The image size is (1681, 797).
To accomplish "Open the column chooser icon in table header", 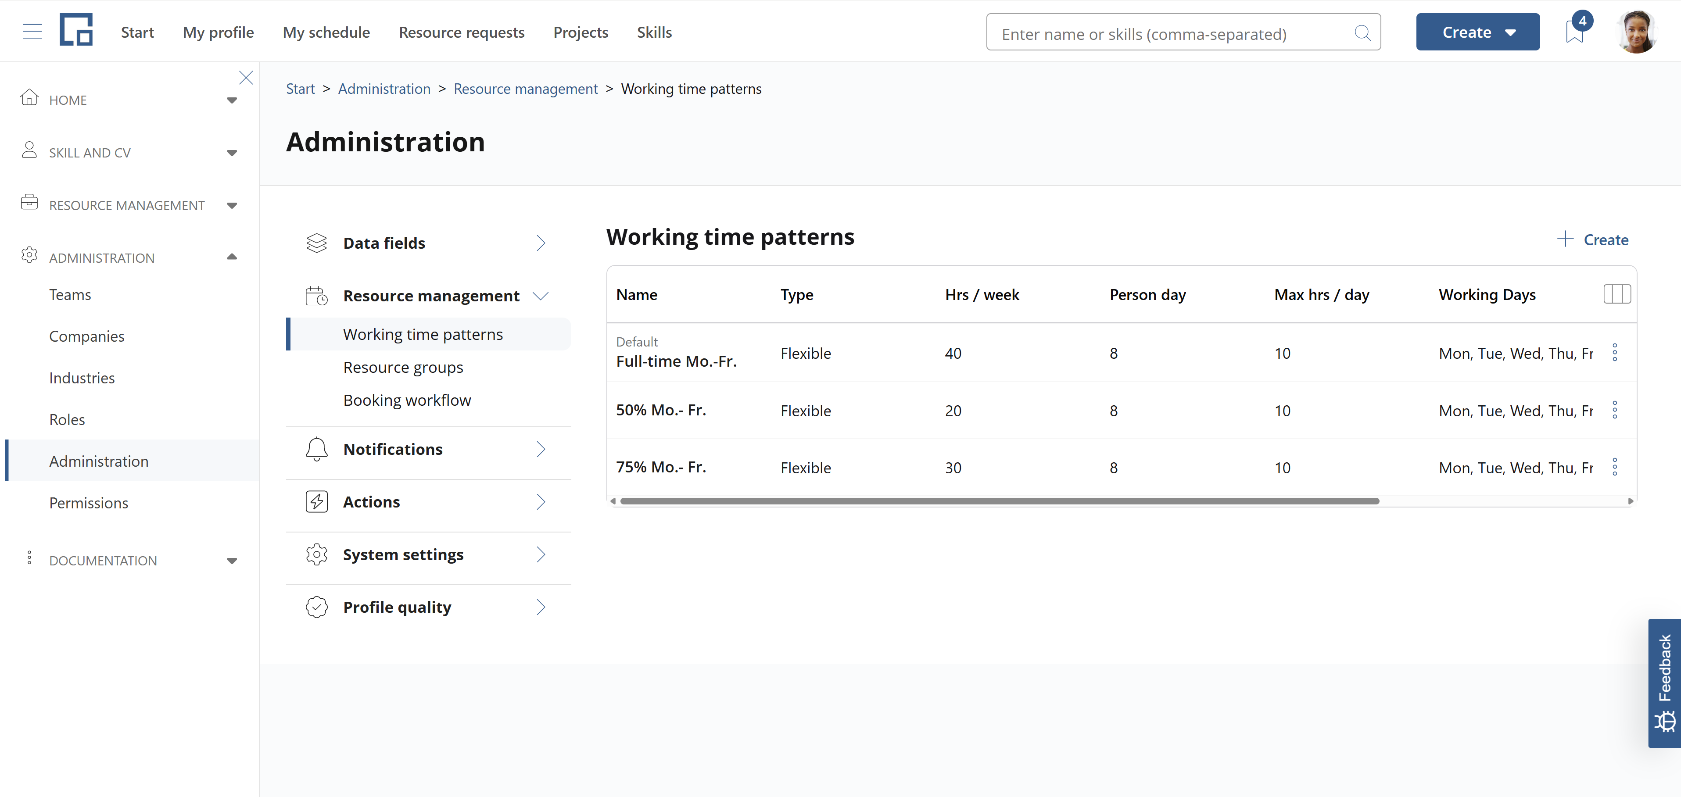I will [1617, 294].
